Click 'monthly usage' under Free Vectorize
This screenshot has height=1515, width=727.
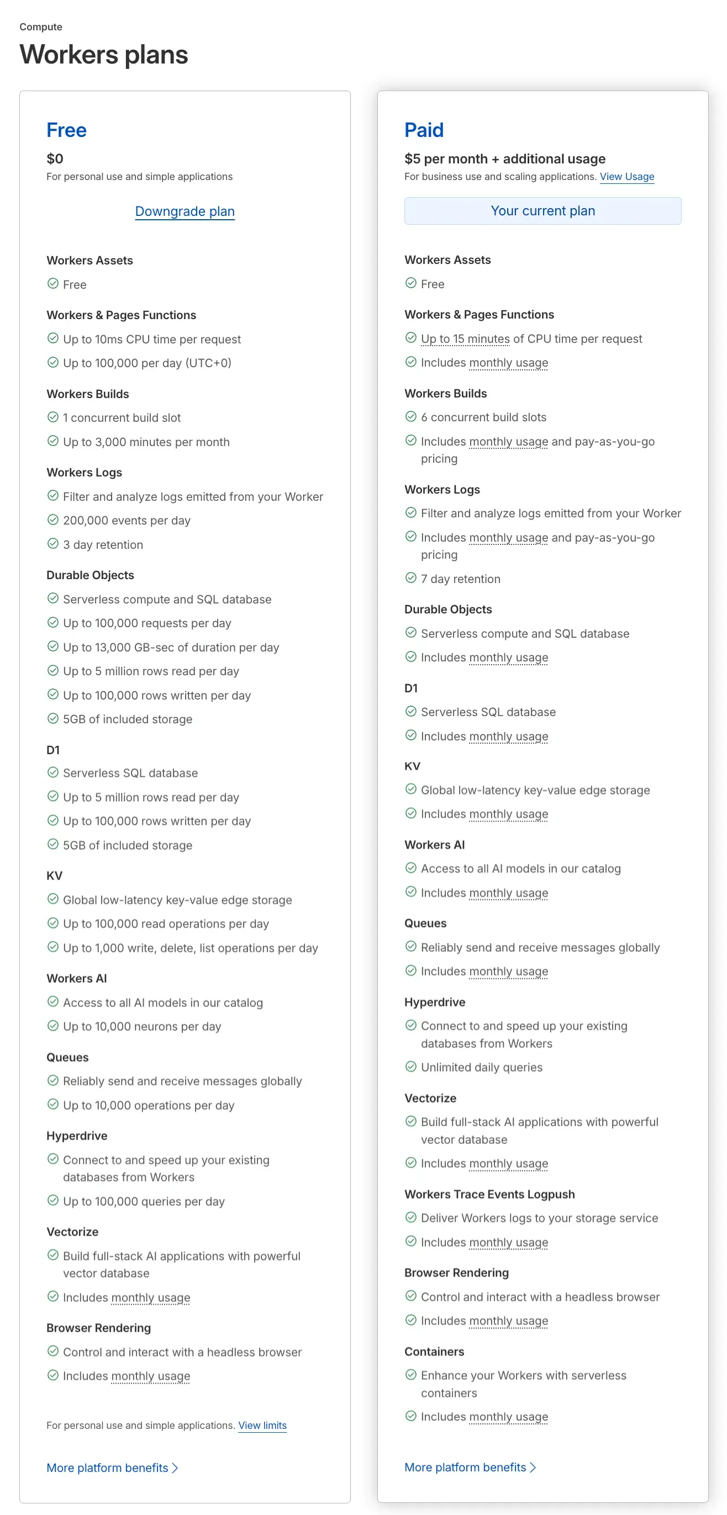151,1297
